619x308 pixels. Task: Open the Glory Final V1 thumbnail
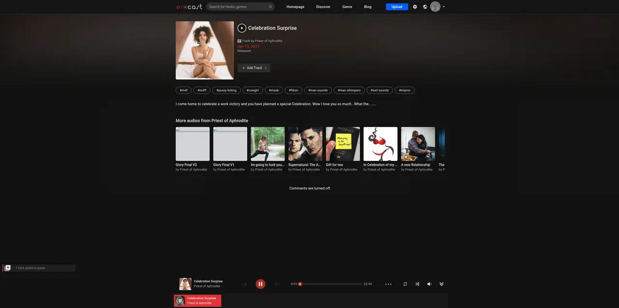pos(230,144)
